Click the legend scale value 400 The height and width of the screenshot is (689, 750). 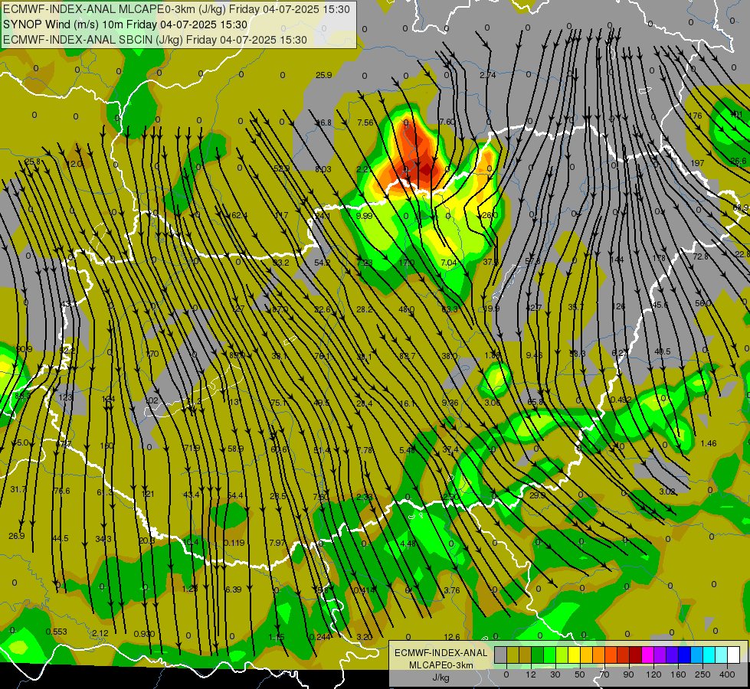click(727, 674)
